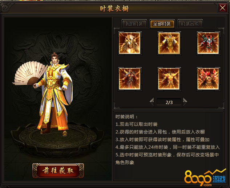Click the swirl ornament at the window's top-left corner
The image size is (230, 188).
[x=6, y=8]
